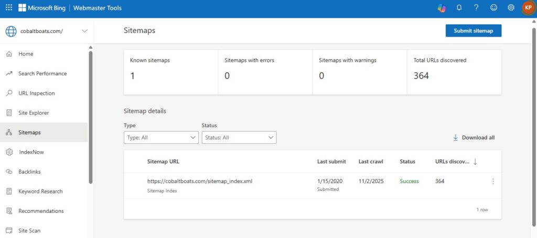
Task: Sort by URLs discovered arrow
Action: coord(475,162)
